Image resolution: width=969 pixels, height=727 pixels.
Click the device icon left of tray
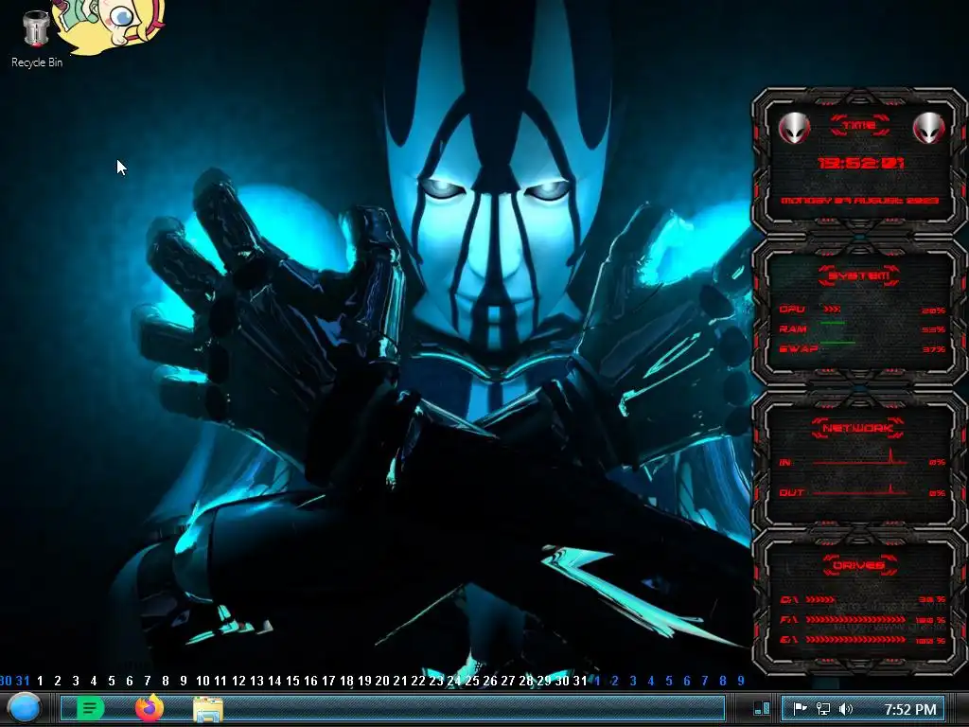[763, 708]
